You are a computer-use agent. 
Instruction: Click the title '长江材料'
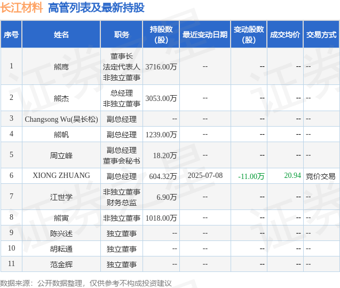(x=21, y=8)
